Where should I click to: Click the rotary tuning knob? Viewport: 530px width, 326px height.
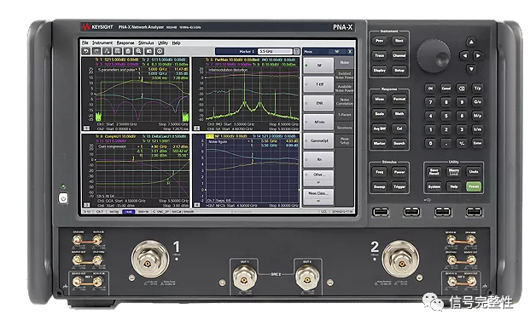434,56
